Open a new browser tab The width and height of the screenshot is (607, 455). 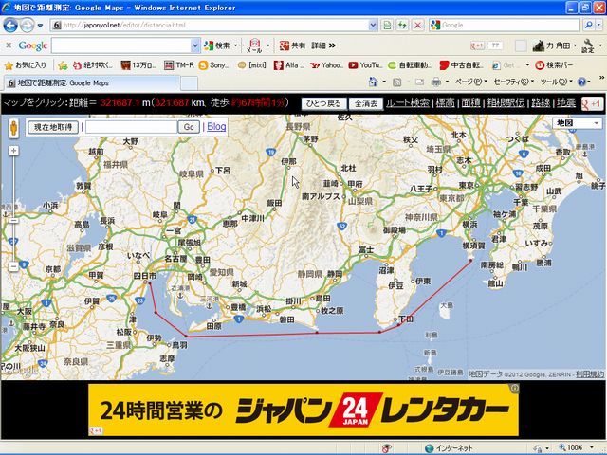click(x=190, y=83)
